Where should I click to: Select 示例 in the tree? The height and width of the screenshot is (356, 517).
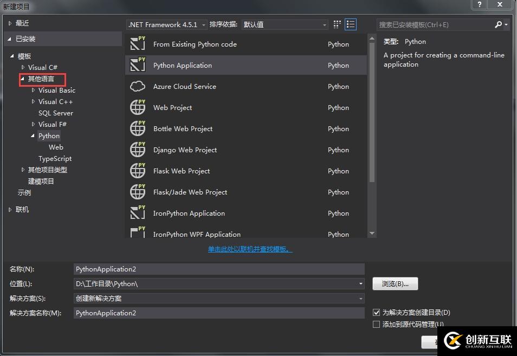click(x=24, y=192)
